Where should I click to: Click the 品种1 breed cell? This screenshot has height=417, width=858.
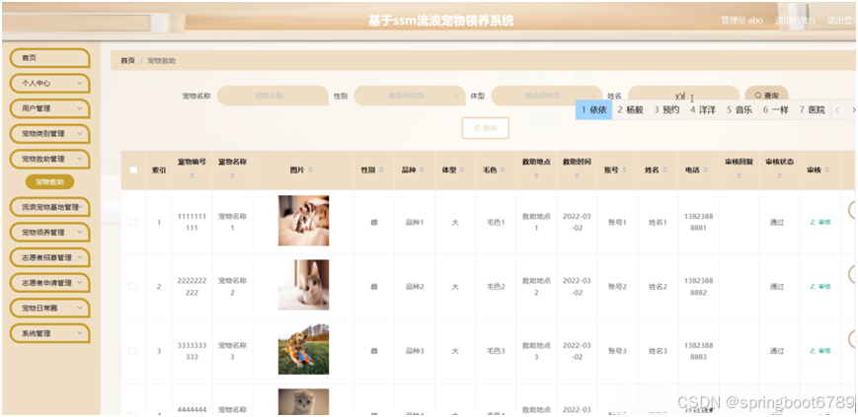[415, 223]
